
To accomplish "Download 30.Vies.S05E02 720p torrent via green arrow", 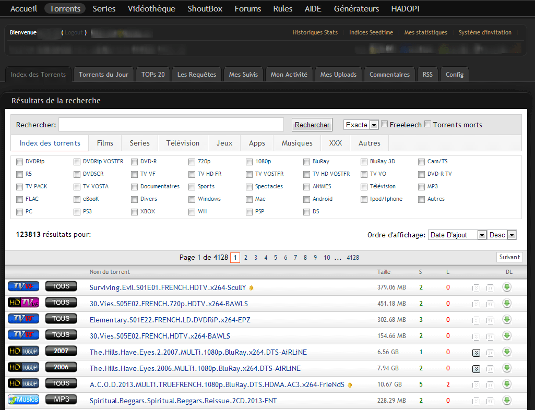I will 507,303.
